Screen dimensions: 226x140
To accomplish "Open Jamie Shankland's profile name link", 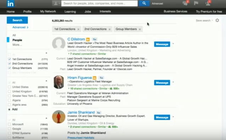I will (81, 112).
